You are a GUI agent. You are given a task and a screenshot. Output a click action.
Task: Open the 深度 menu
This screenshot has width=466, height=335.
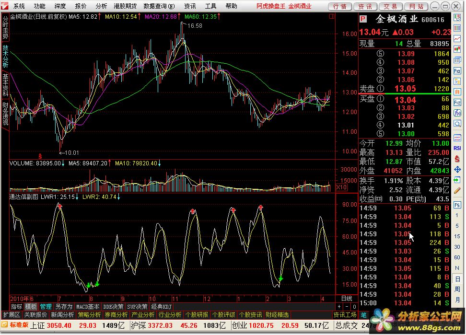click(60, 6)
